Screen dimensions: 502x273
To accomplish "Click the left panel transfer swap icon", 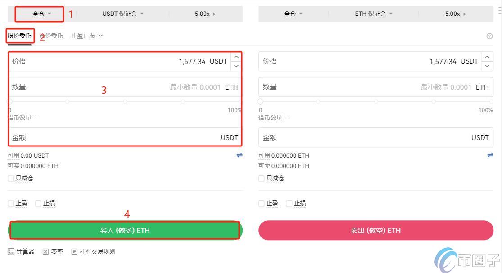I will pos(240,155).
